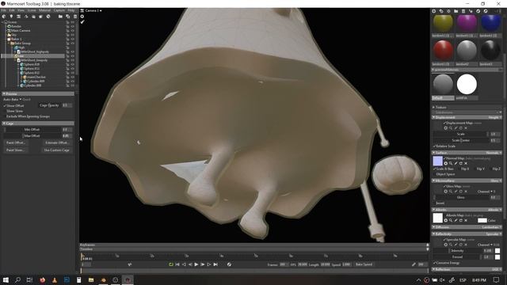Click the magnifier icon under Specular Map
The image size is (507, 285).
451,245
